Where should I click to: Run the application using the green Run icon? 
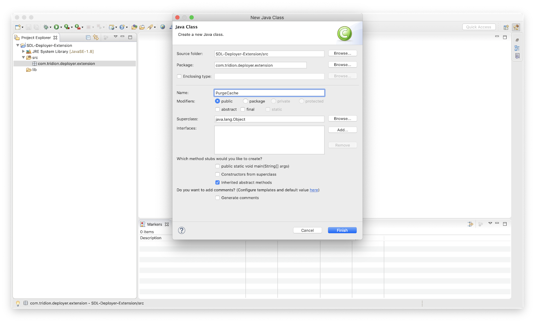click(57, 27)
